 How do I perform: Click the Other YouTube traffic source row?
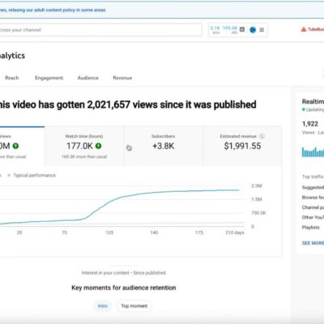tap(313, 217)
